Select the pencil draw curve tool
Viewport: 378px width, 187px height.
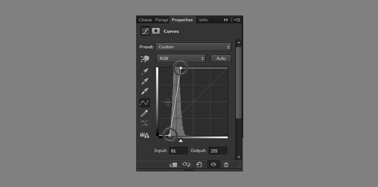145,113
